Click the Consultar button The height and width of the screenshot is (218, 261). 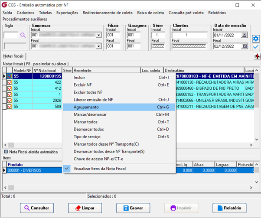tap(37, 208)
